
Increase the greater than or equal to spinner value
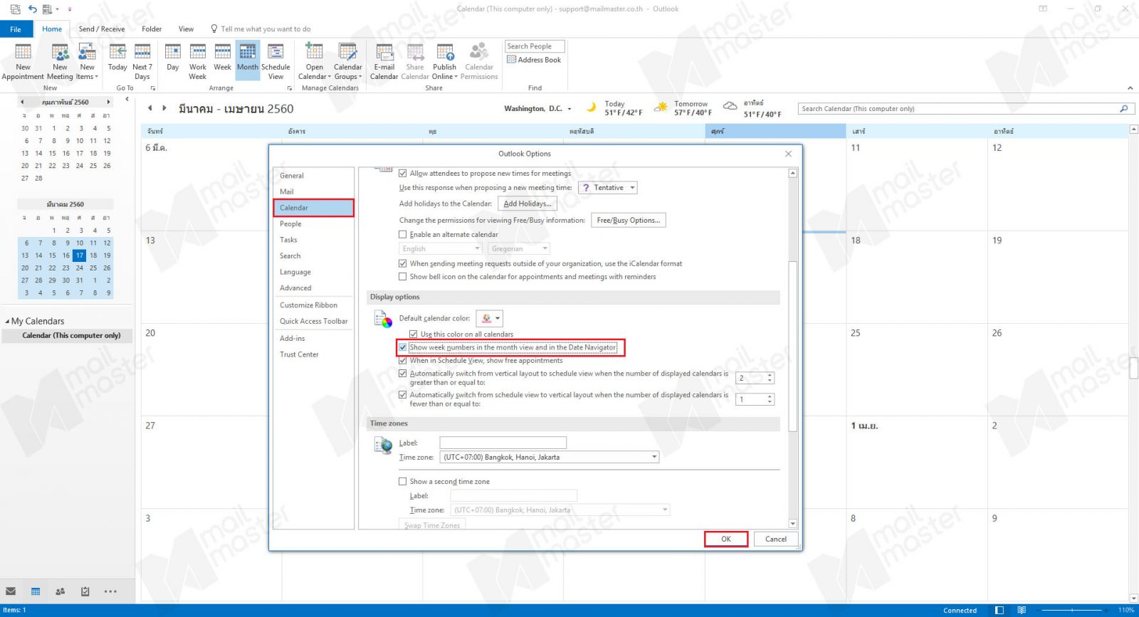(770, 375)
